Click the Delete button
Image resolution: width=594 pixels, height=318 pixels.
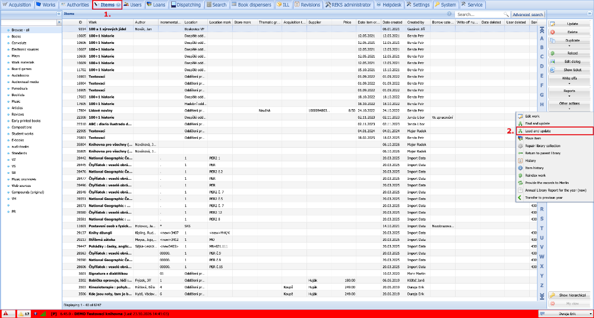[569, 32]
